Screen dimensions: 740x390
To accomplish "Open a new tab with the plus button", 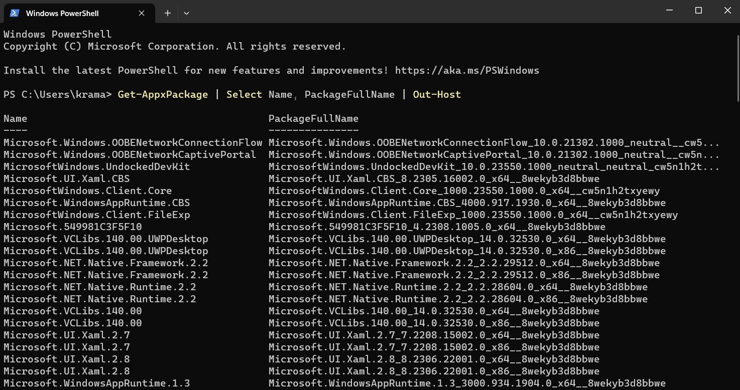I will 167,13.
